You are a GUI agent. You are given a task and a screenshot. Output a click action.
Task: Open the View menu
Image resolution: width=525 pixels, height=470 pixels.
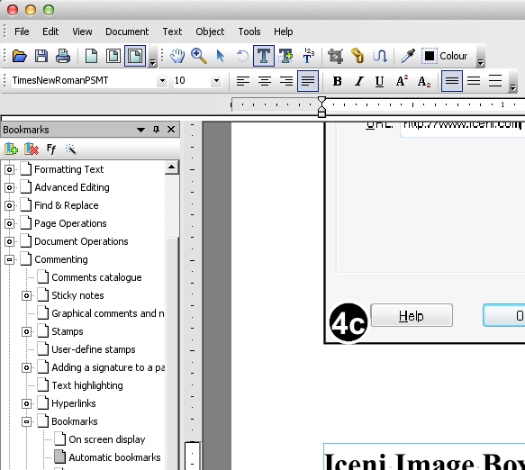pyautogui.click(x=82, y=32)
